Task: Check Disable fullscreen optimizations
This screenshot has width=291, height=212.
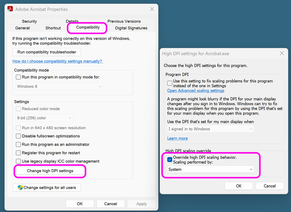Action: click(x=18, y=136)
